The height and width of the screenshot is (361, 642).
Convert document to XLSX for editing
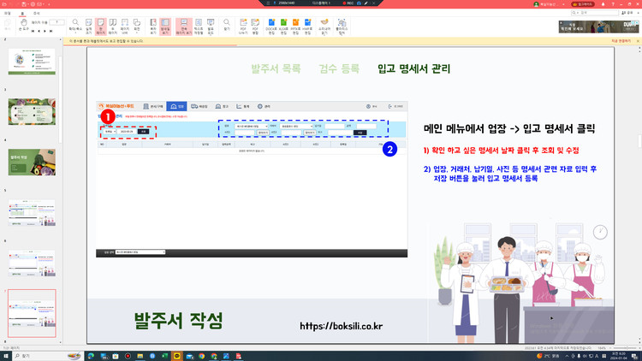tap(283, 27)
